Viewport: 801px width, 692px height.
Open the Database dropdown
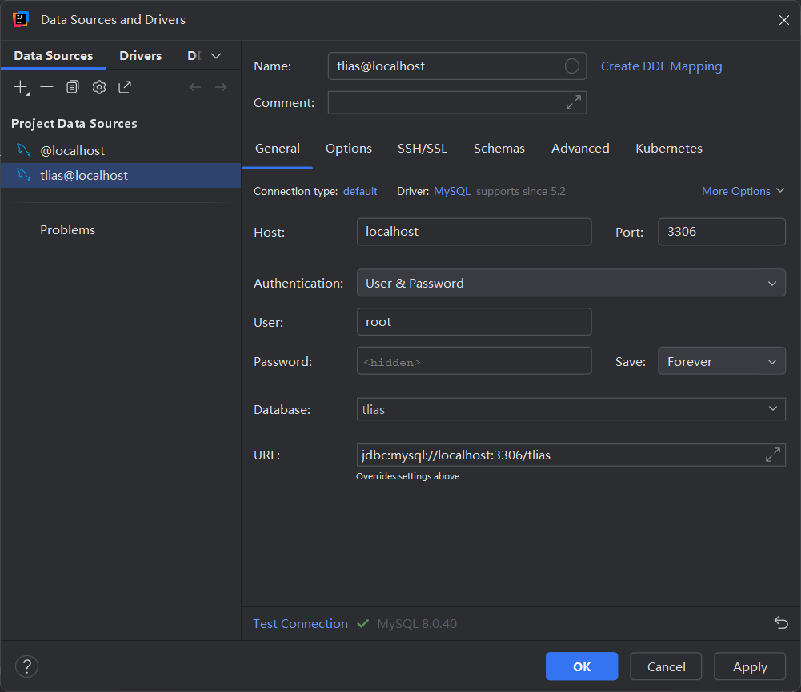(571, 409)
